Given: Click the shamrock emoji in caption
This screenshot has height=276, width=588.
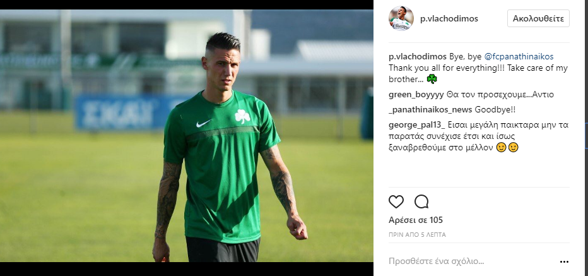Looking at the screenshot, I should pyautogui.click(x=432, y=79).
